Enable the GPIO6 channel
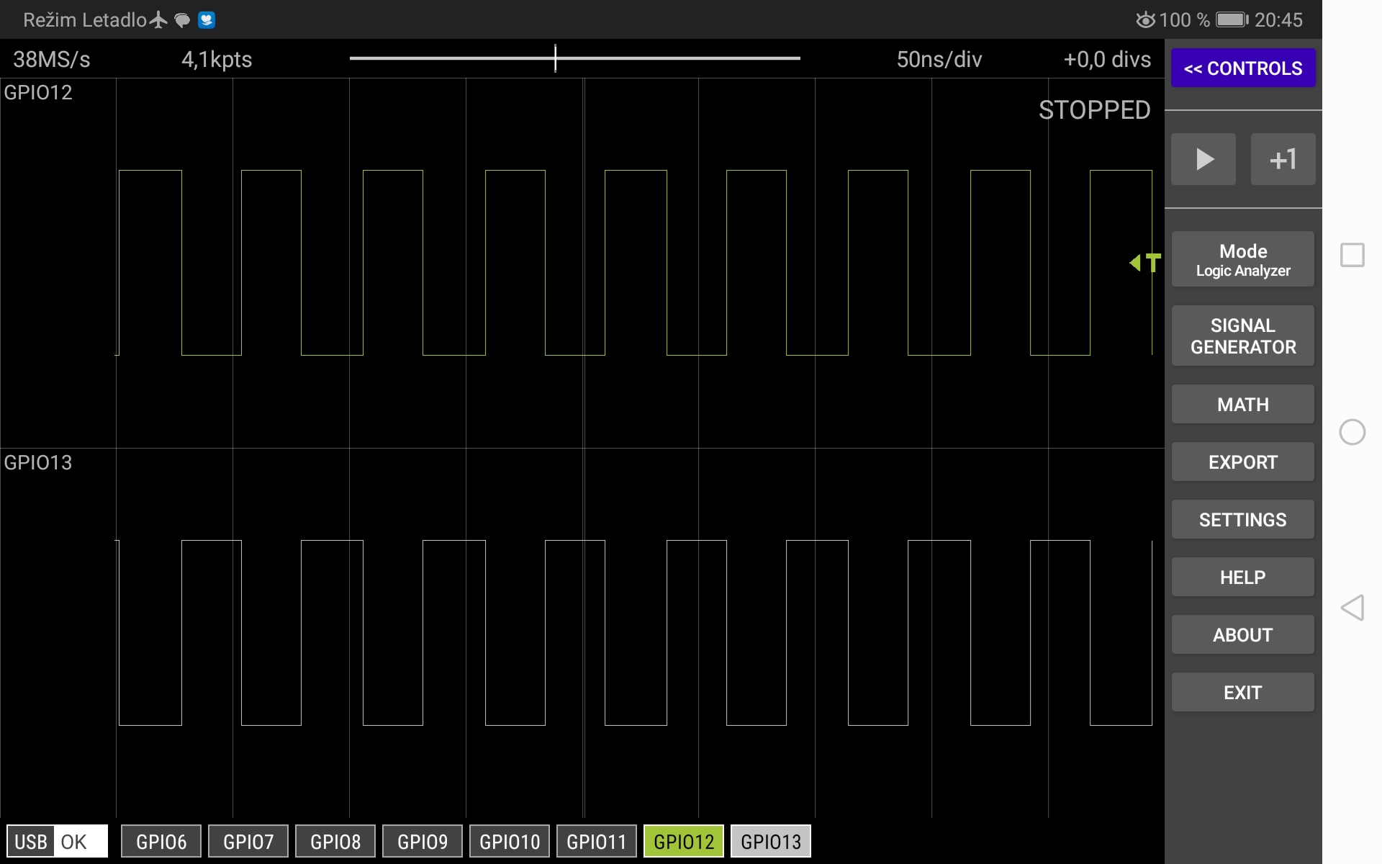Viewport: 1382px width, 864px height. [x=161, y=841]
